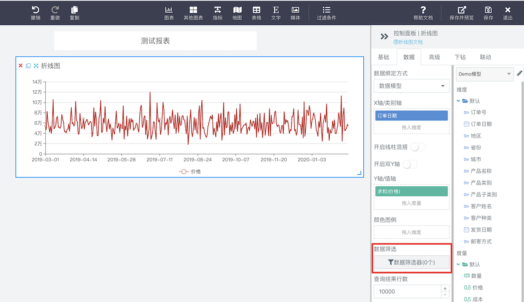Open the Demo模型 model dropdown
This screenshot has width=524, height=302.
(x=485, y=74)
